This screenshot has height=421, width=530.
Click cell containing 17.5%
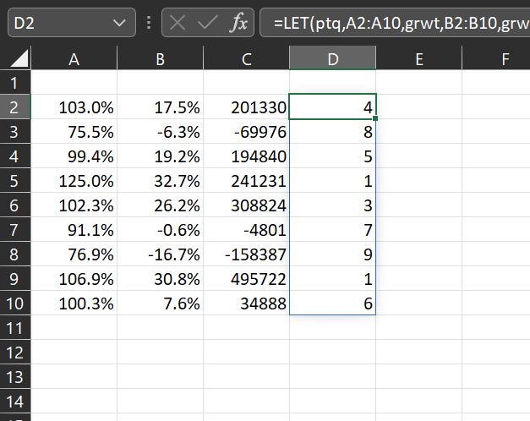point(161,107)
